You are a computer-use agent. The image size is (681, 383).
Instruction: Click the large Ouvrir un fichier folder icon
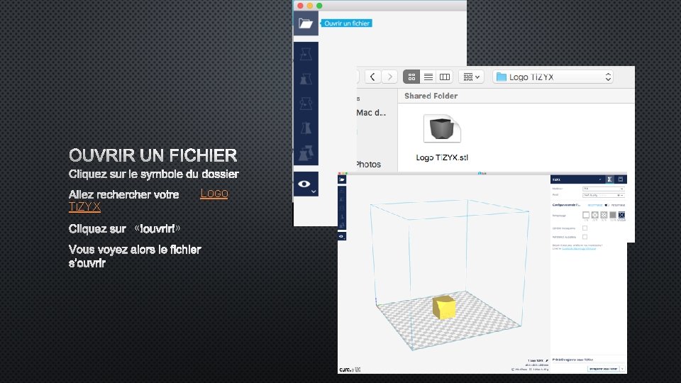tap(306, 23)
